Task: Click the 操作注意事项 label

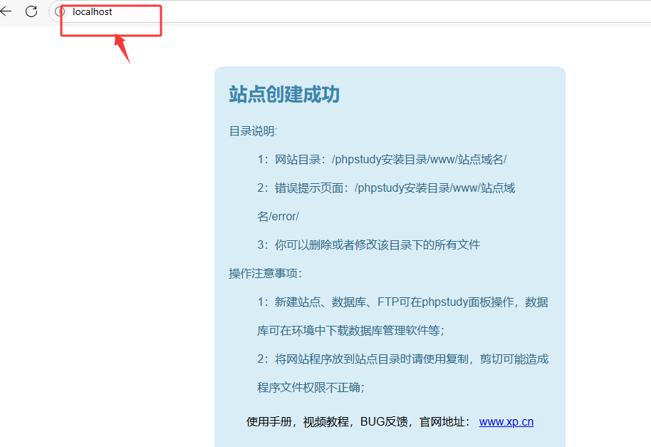Action: (x=265, y=273)
